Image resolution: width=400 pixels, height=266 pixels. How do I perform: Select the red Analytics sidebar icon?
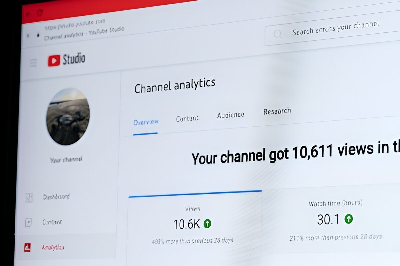point(27,247)
